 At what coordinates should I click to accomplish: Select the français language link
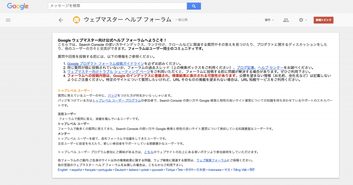click(x=90, y=170)
